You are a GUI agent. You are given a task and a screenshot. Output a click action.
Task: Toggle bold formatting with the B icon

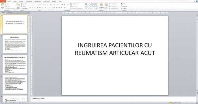[x=30, y=8]
